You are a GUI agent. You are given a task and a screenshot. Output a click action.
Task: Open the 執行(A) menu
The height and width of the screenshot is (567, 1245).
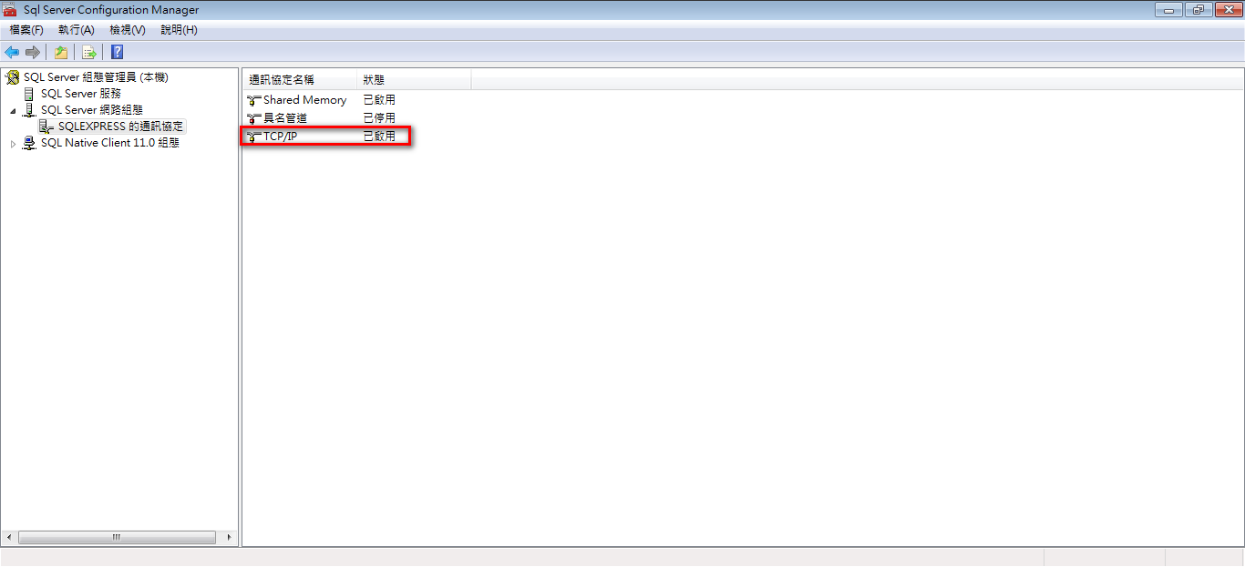click(77, 30)
